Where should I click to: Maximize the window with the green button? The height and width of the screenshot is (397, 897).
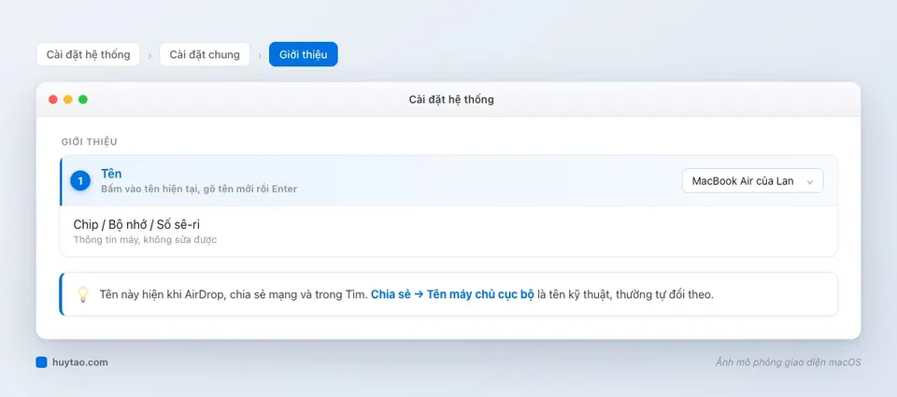[x=83, y=100]
